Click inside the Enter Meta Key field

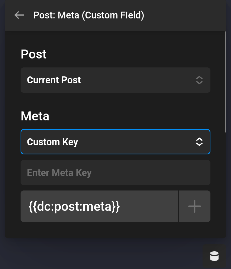pyautogui.click(x=115, y=173)
